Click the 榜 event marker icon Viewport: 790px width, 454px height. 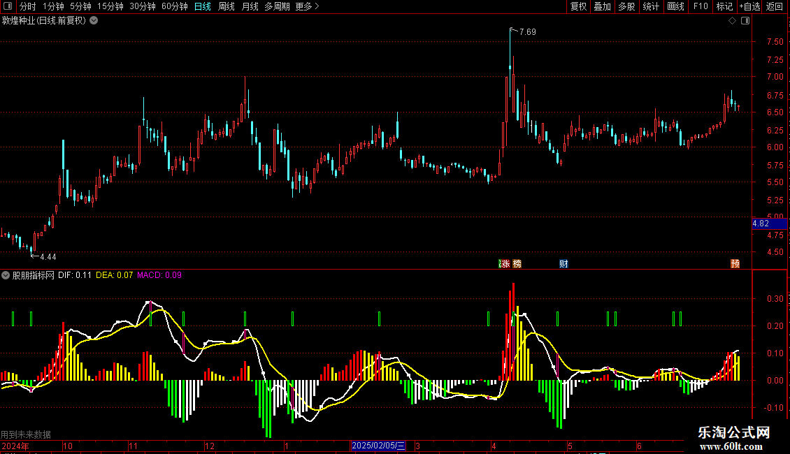[517, 264]
